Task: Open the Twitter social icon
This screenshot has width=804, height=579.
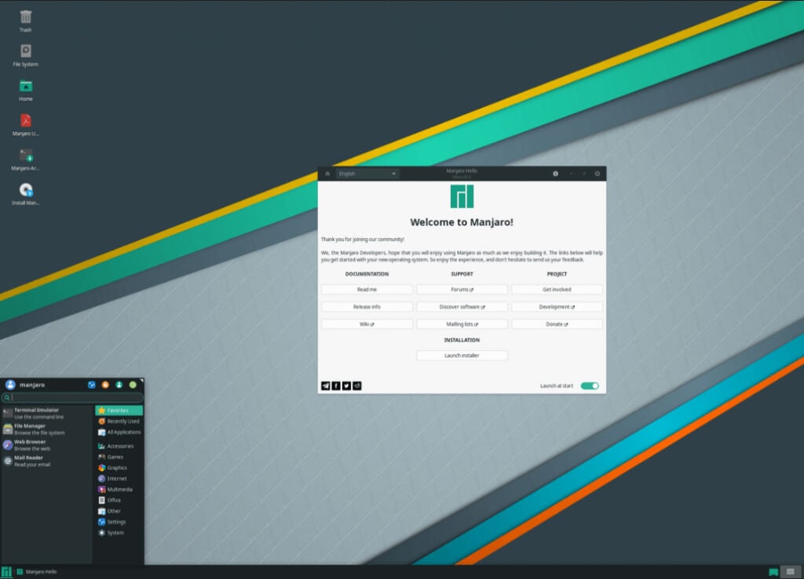Action: pos(346,386)
